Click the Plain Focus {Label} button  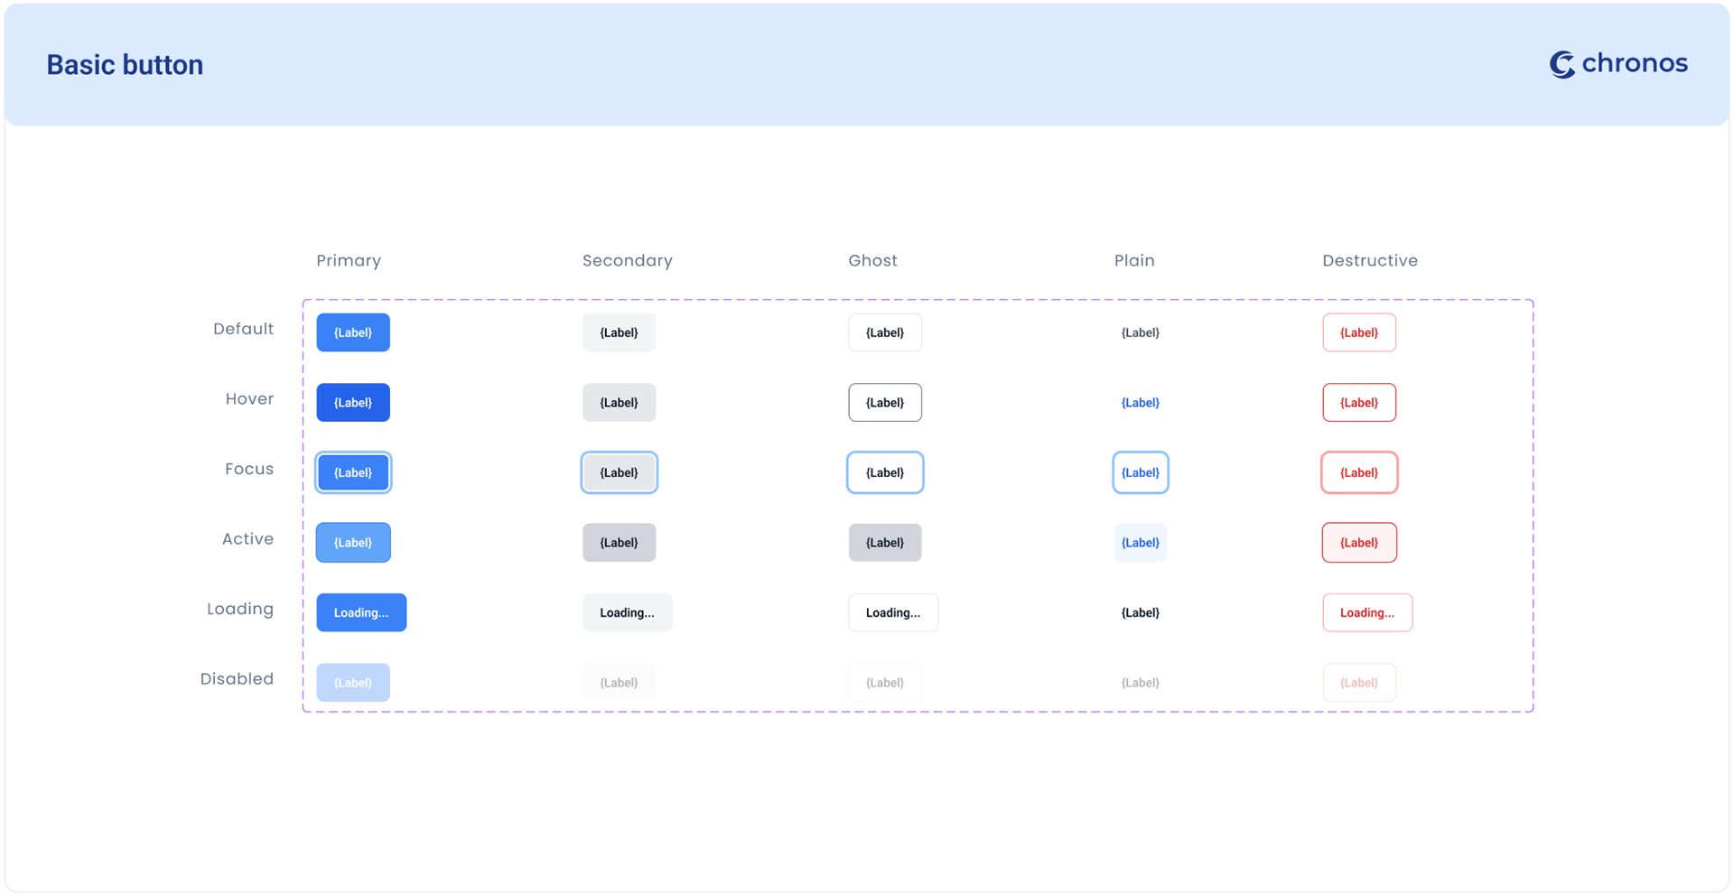(1140, 472)
